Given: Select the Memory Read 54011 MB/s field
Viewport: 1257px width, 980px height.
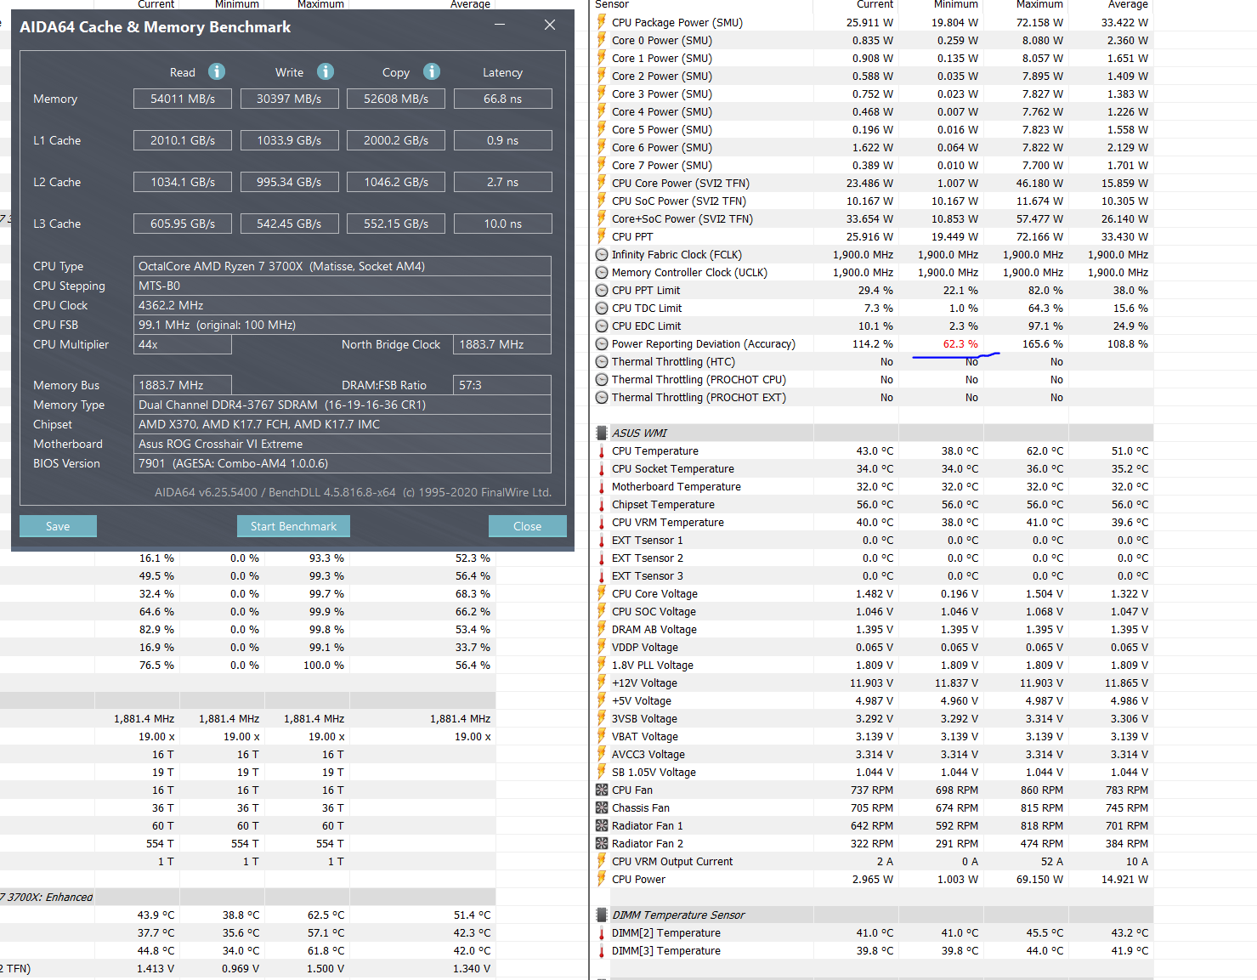Looking at the screenshot, I should pos(183,99).
